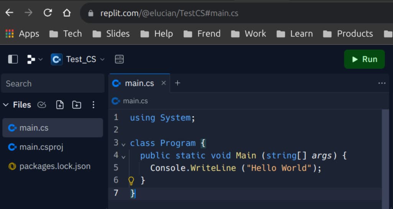Focus the replit.com address bar URL
The height and width of the screenshot is (209, 393).
point(169,13)
